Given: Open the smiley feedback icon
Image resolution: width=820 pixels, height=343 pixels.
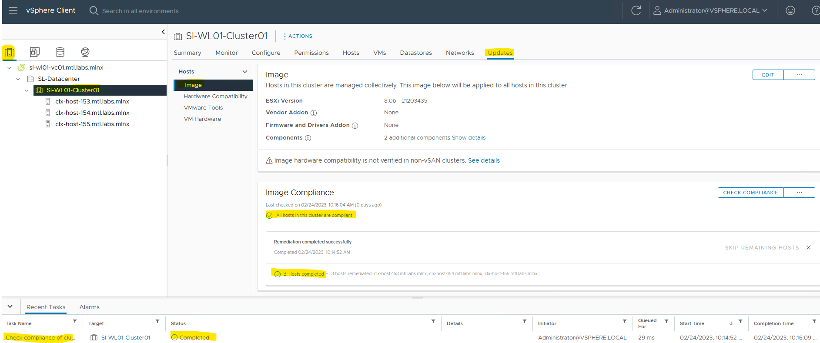Looking at the screenshot, I should tap(790, 10).
